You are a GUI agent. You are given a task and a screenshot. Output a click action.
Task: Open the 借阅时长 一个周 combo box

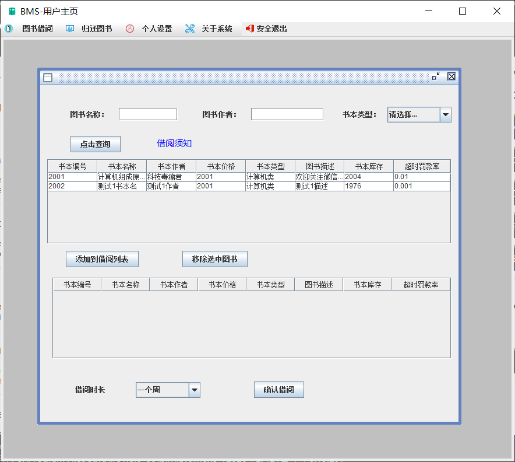(x=168, y=390)
